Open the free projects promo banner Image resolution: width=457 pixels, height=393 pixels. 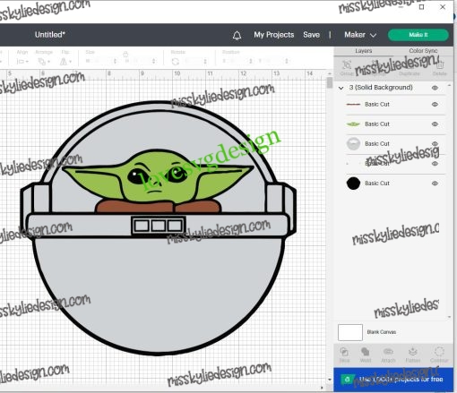click(x=393, y=380)
